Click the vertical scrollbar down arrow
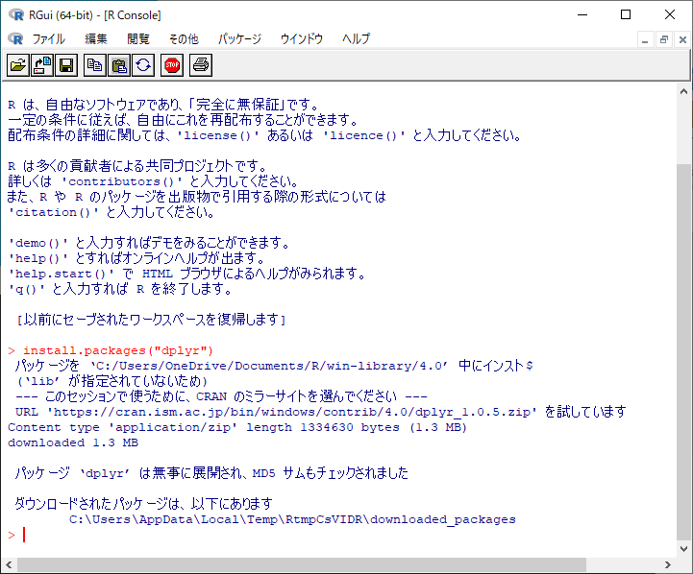 pos(683,549)
